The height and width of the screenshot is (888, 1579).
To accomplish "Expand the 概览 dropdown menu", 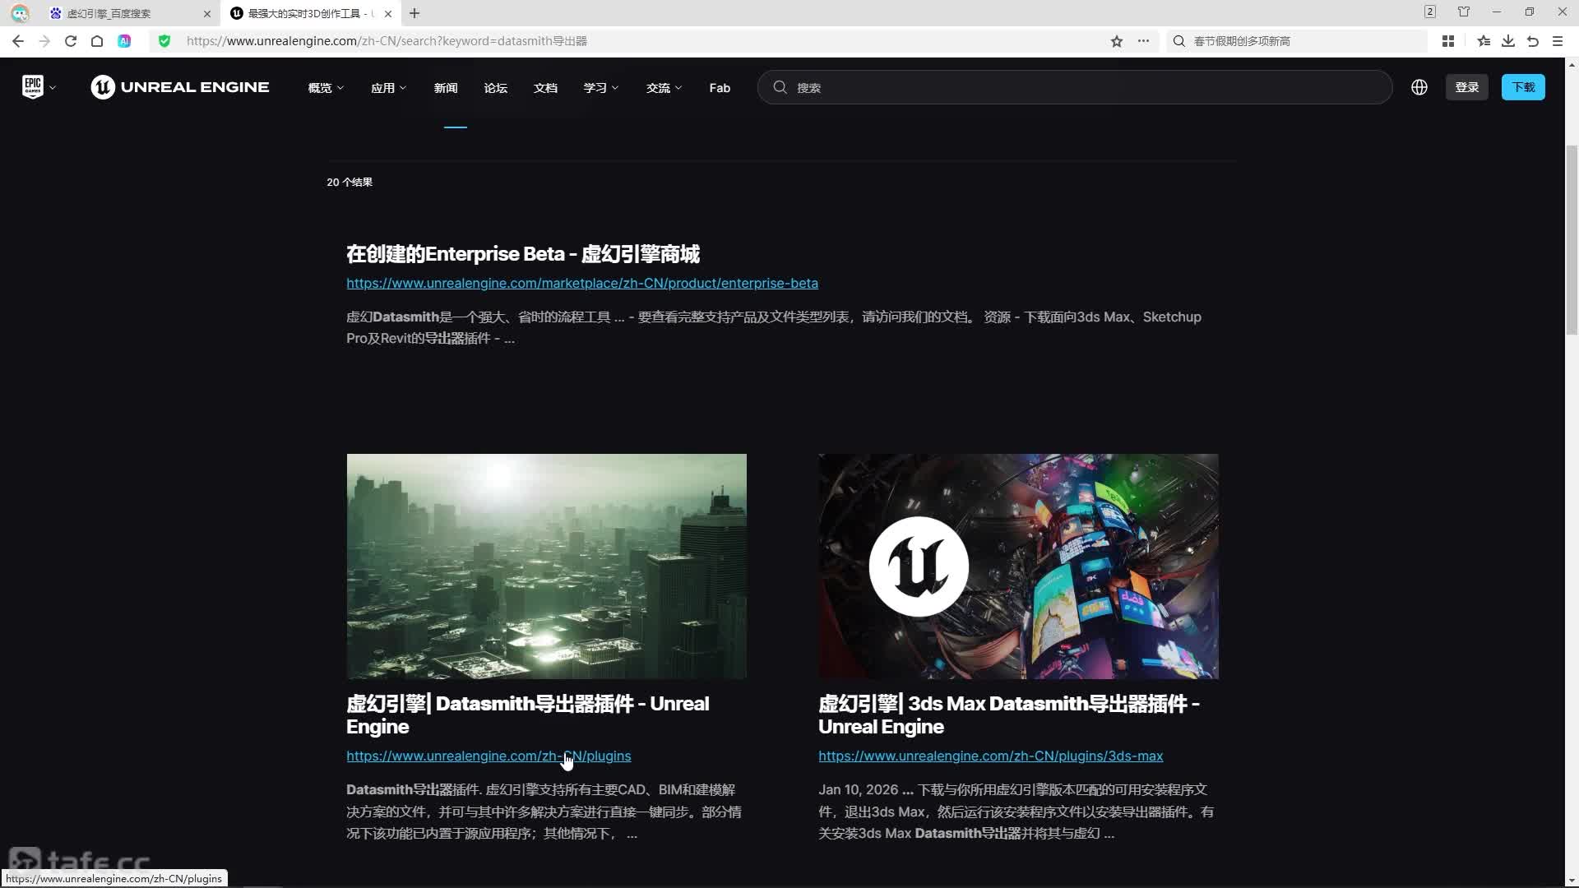I will click(x=326, y=88).
